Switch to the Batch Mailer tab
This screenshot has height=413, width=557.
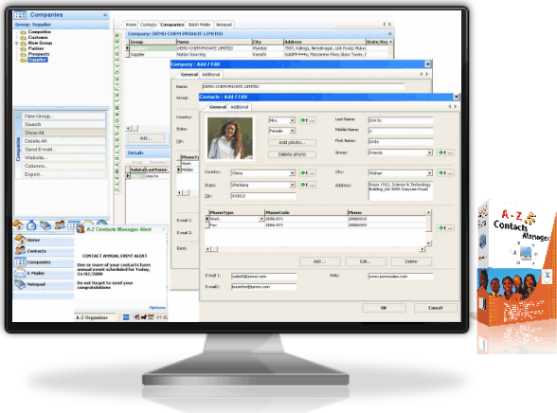click(199, 25)
